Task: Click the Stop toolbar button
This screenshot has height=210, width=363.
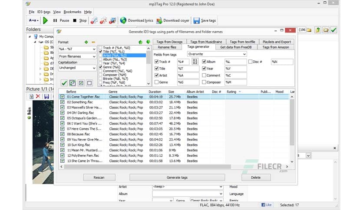Action: pos(80,20)
